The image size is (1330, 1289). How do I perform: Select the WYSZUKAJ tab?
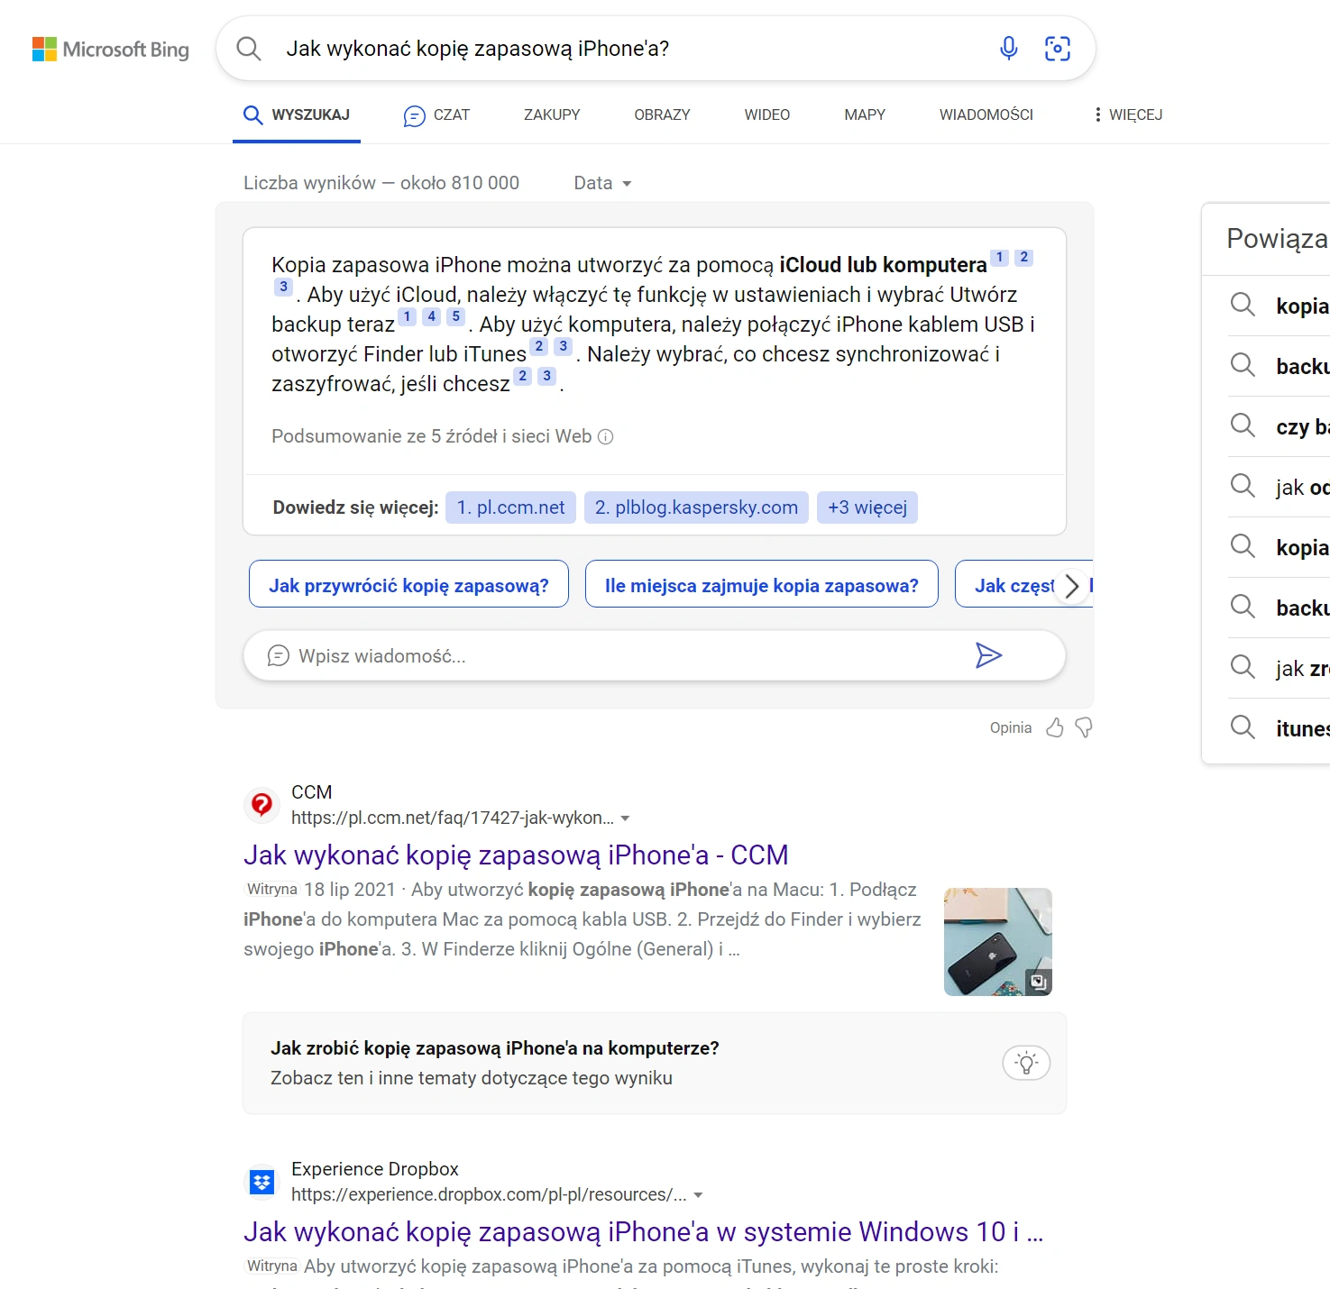click(x=297, y=115)
